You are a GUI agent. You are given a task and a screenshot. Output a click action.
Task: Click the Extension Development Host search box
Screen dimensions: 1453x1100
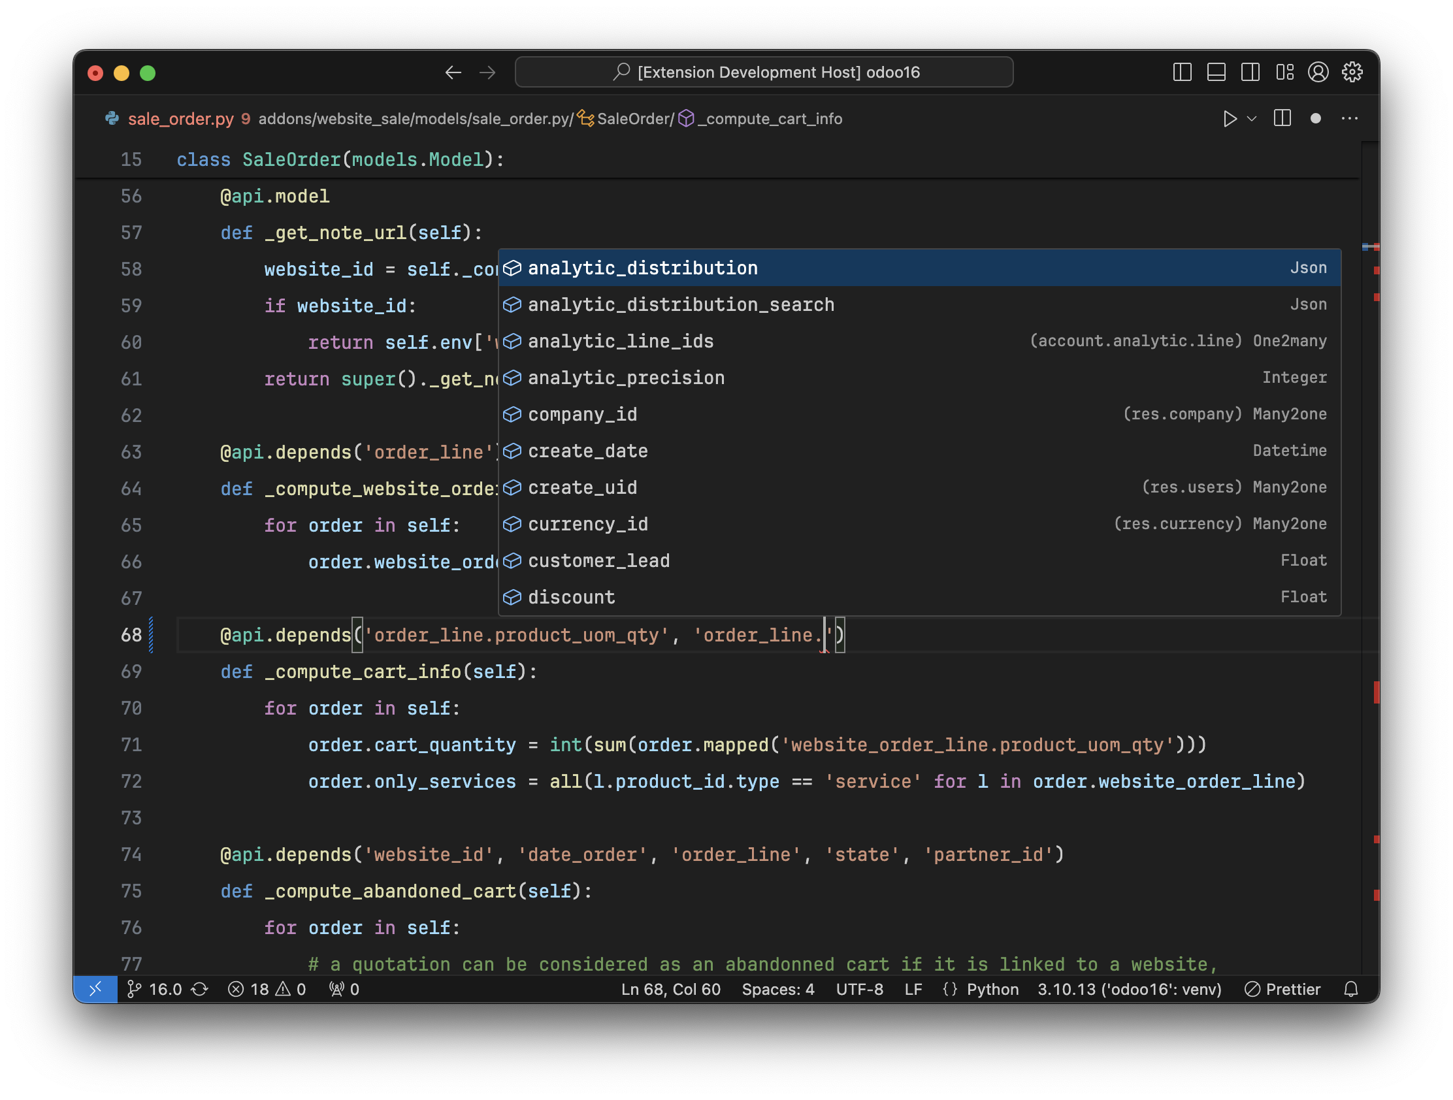(x=763, y=73)
